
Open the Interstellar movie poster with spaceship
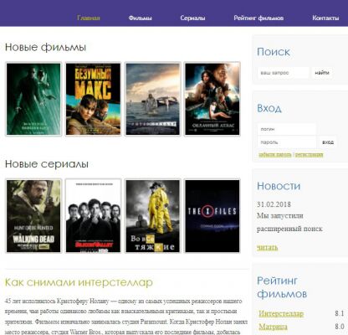coord(153,99)
